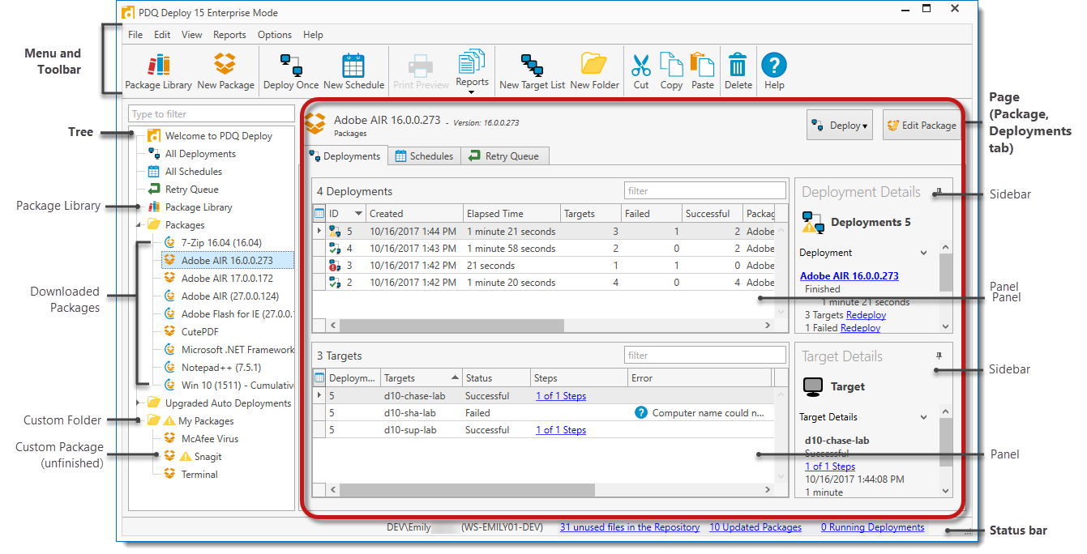
Task: Expand Upgraded Auto Deployments folder
Action: pos(138,403)
